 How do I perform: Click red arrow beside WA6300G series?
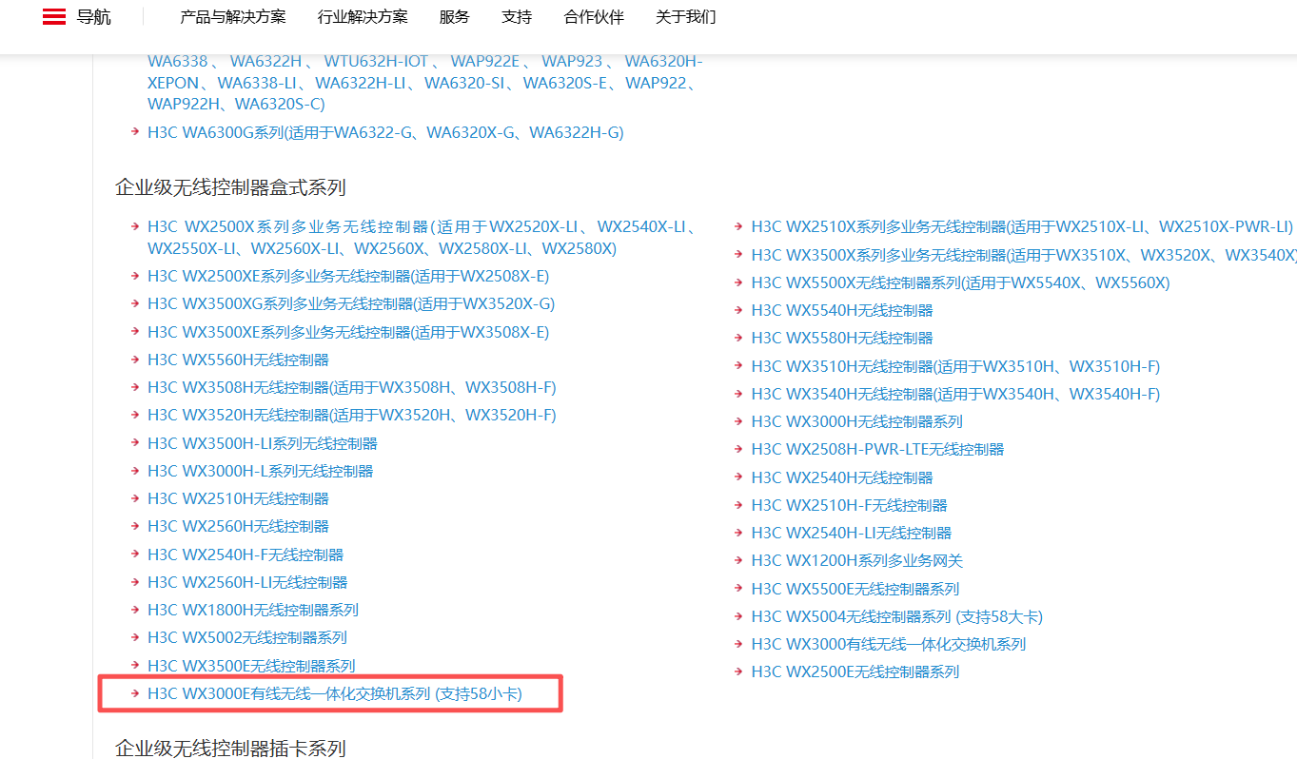136,132
